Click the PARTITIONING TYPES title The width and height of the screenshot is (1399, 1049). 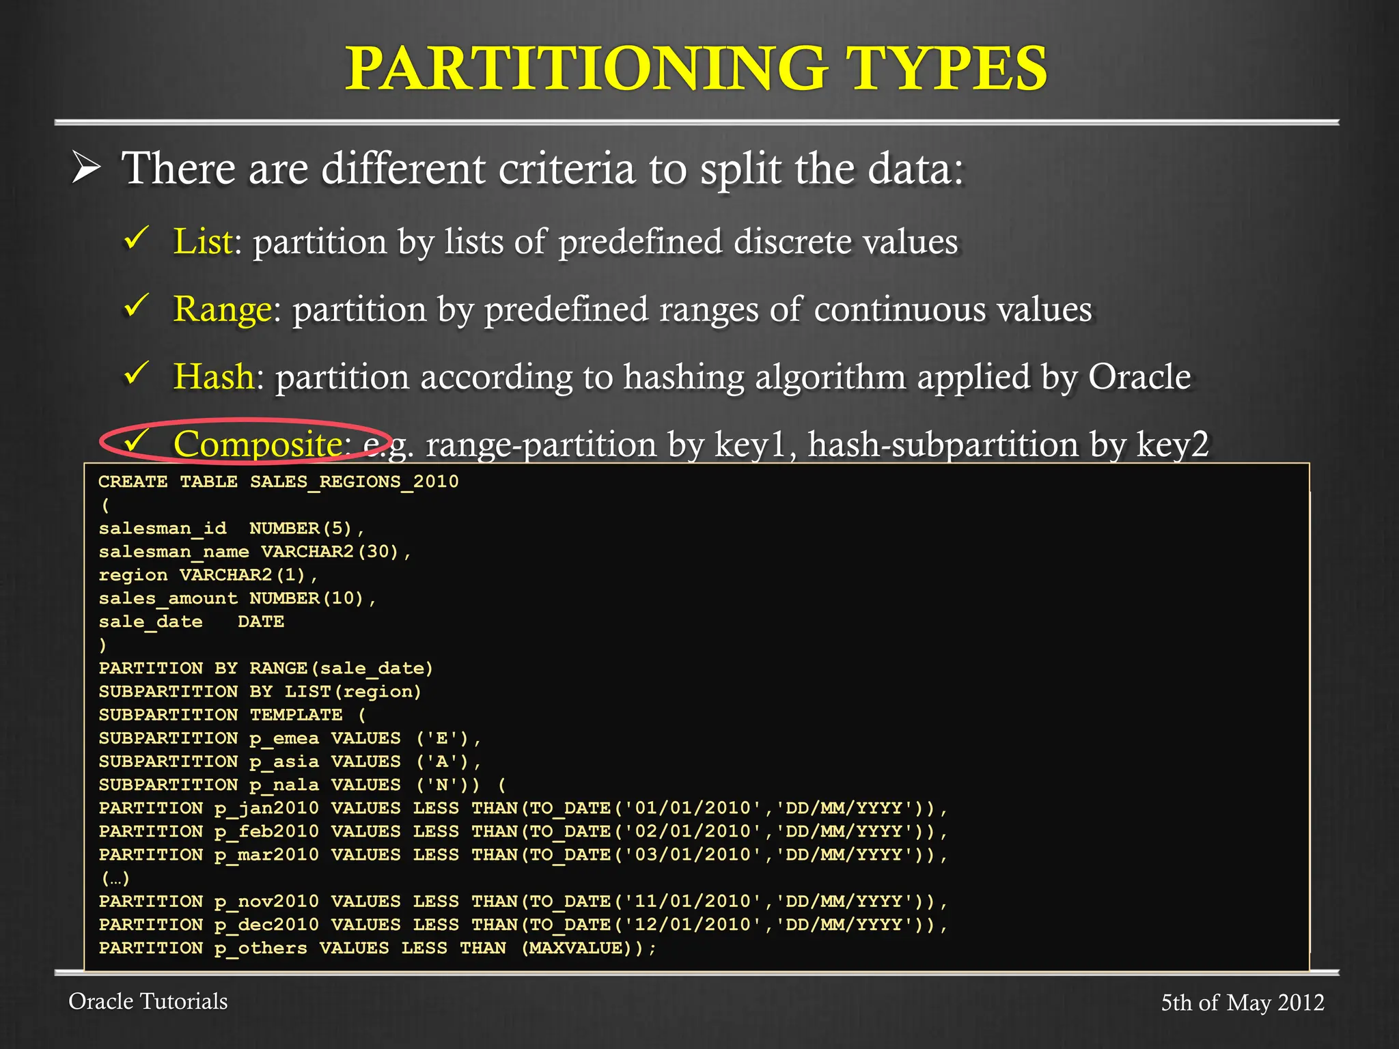696,68
